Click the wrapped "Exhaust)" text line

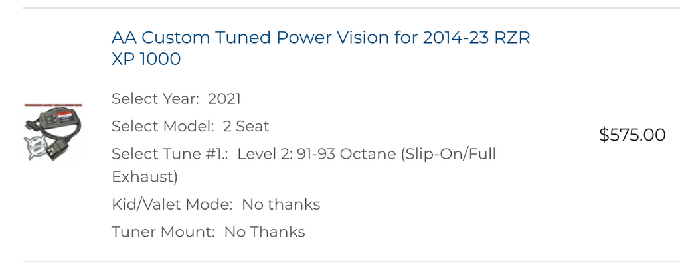(144, 177)
